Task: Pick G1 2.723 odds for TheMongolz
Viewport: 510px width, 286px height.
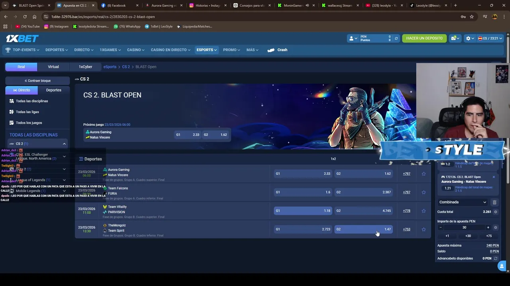Action: coord(303,229)
